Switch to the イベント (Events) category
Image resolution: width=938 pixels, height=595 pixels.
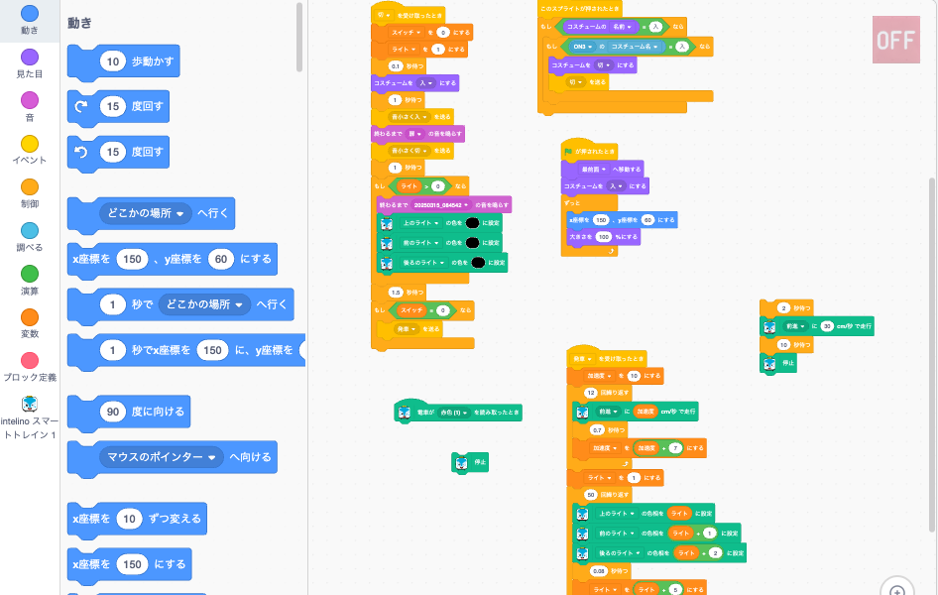pyautogui.click(x=30, y=144)
